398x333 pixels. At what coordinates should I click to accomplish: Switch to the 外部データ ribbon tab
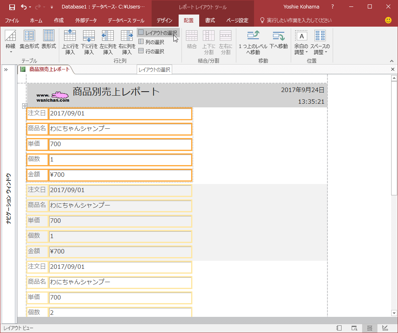[x=86, y=20]
